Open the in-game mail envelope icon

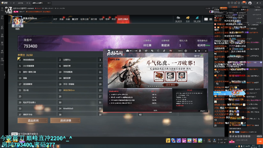[211, 19]
